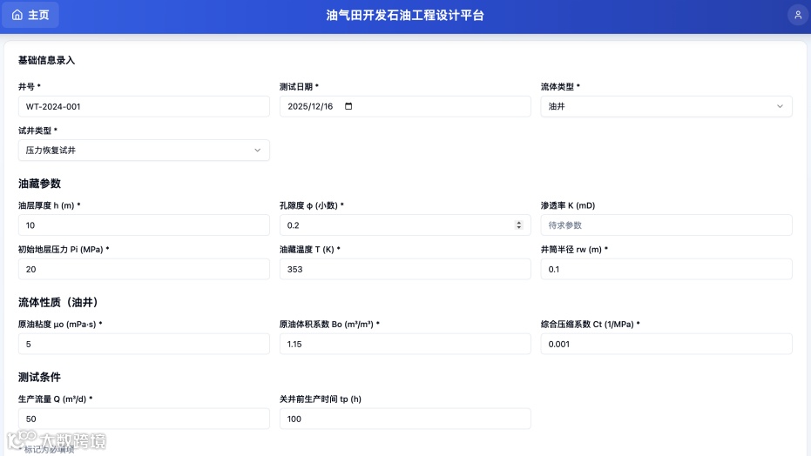The width and height of the screenshot is (811, 456).
Task: Click the 油藏参数 section heading
Action: (x=40, y=184)
